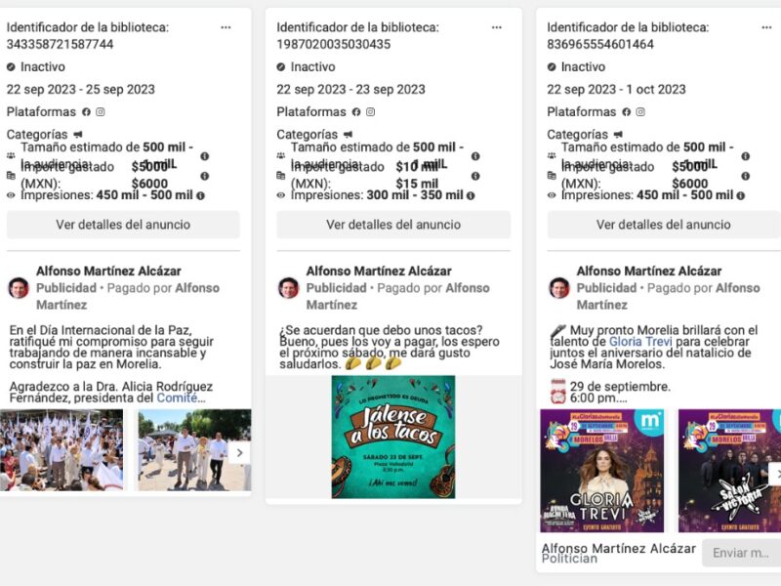781x586 pixels.
Task: Select library ID 836965554601464 text
Action: pos(600,44)
